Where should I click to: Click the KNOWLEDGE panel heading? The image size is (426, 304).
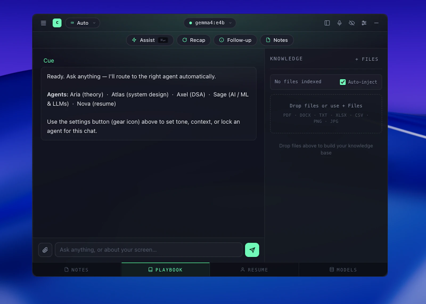(286, 59)
